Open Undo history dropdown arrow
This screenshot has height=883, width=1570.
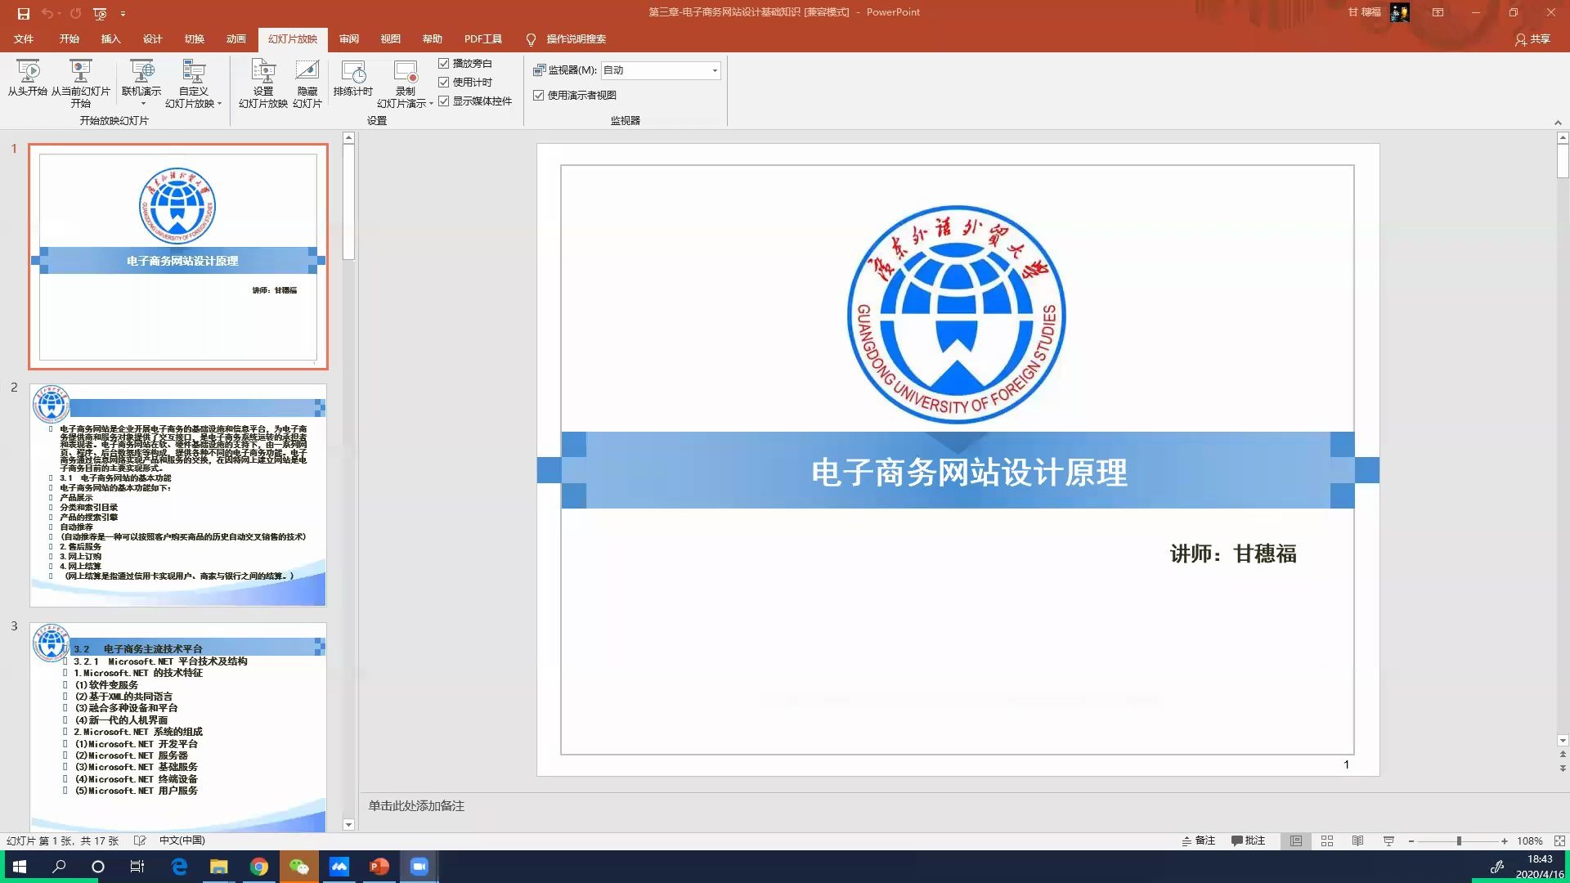click(x=60, y=13)
